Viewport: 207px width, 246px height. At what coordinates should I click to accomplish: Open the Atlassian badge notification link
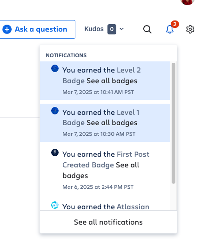[x=133, y=207]
